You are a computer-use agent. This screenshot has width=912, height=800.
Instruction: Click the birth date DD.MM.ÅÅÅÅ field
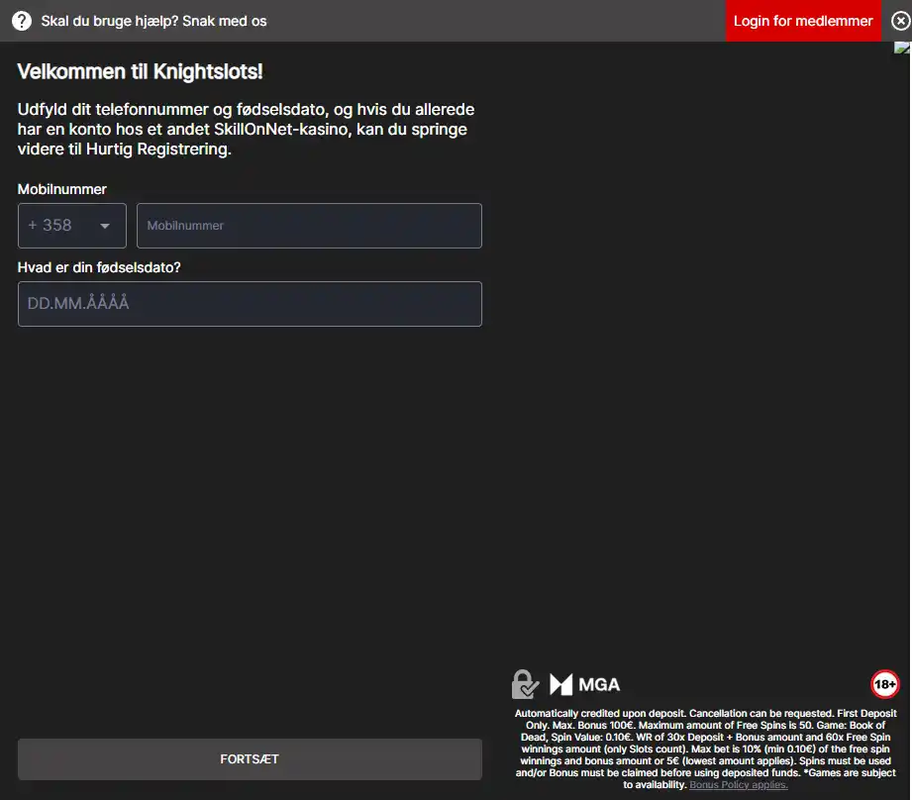click(x=250, y=304)
